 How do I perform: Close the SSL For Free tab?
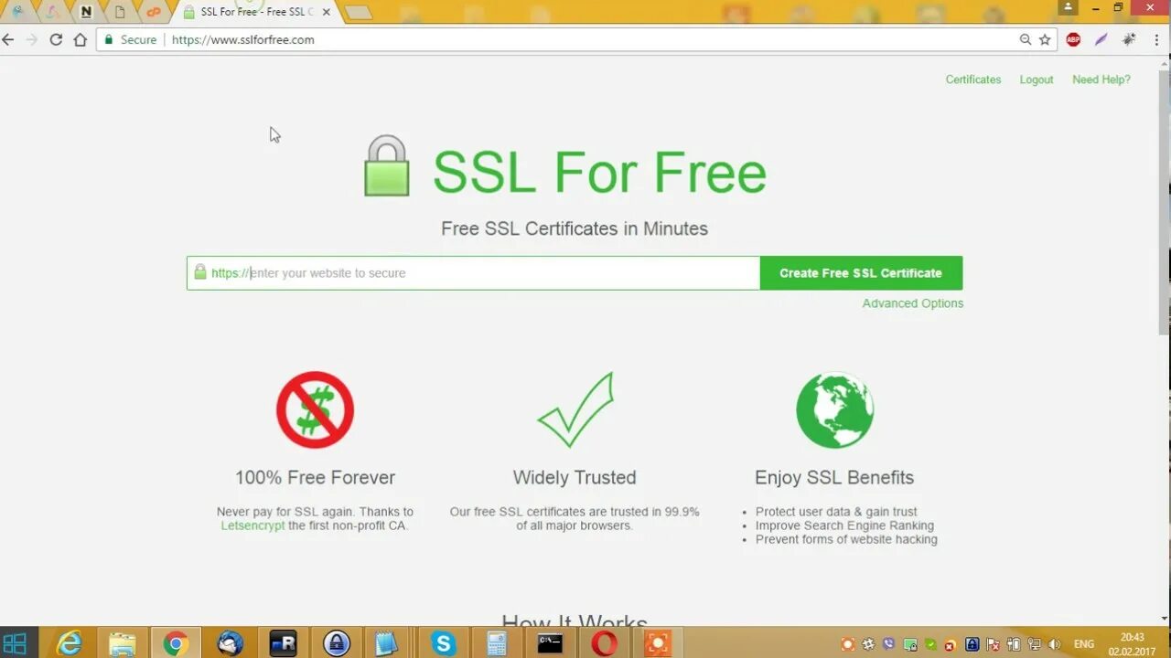click(327, 12)
